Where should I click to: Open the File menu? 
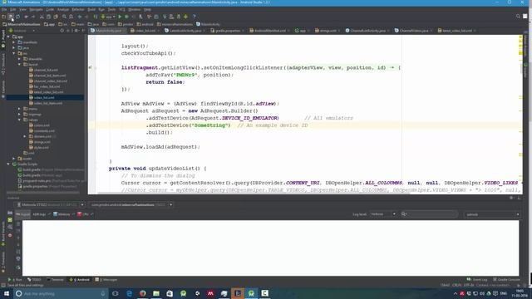(x=4, y=9)
